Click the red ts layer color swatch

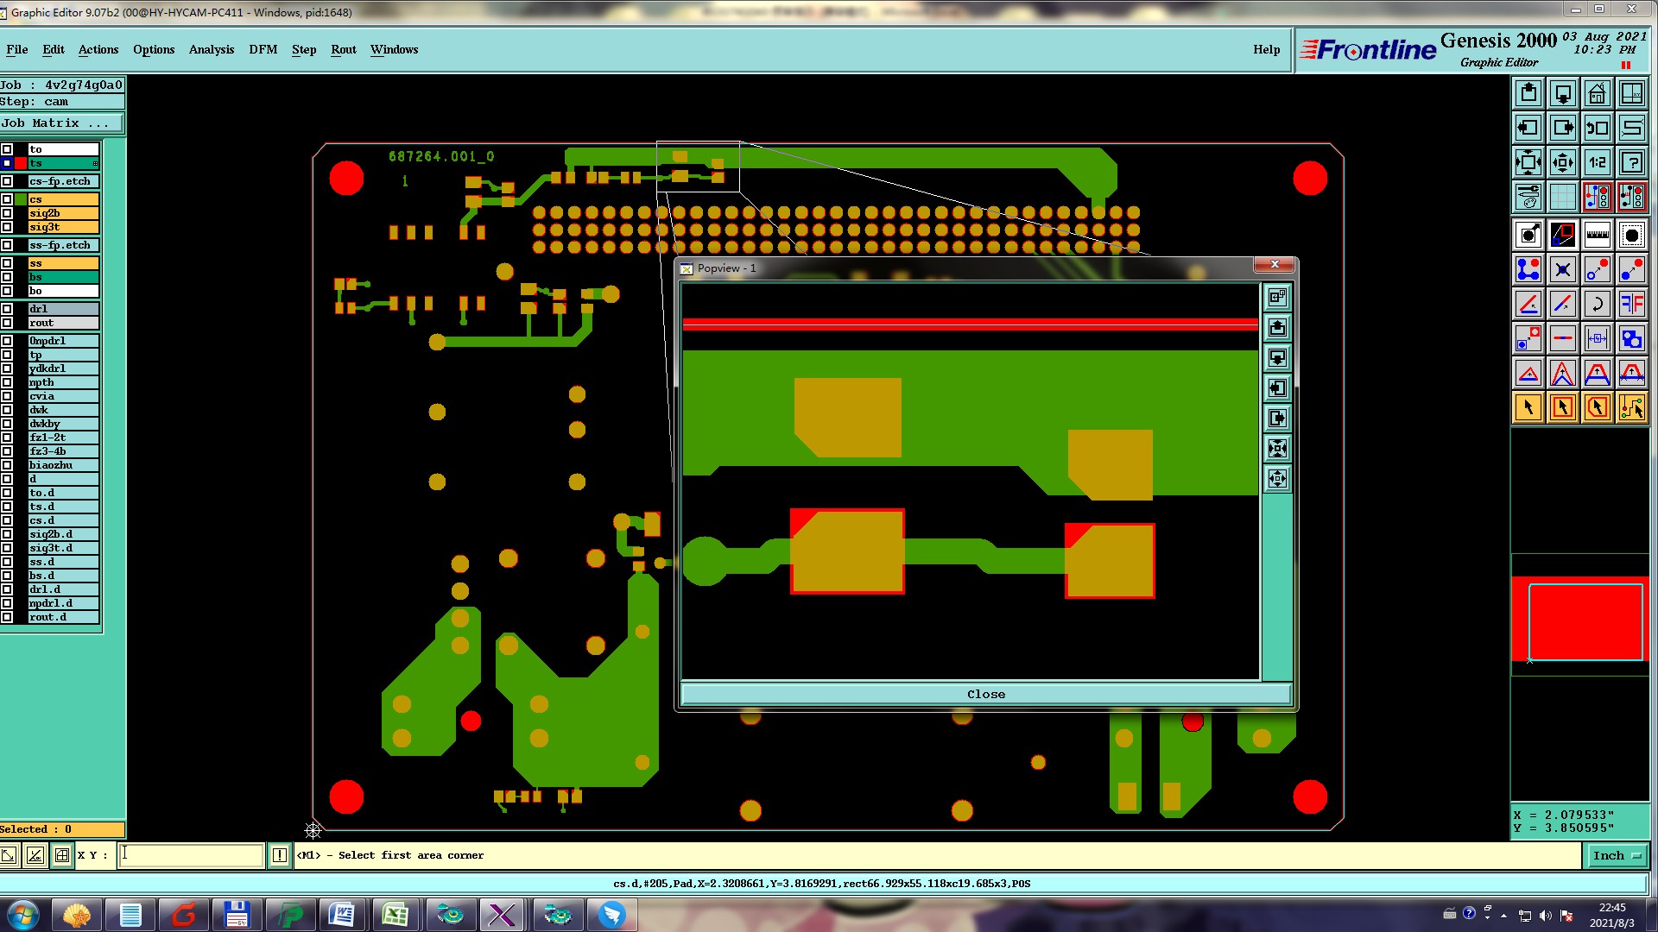pos(21,163)
